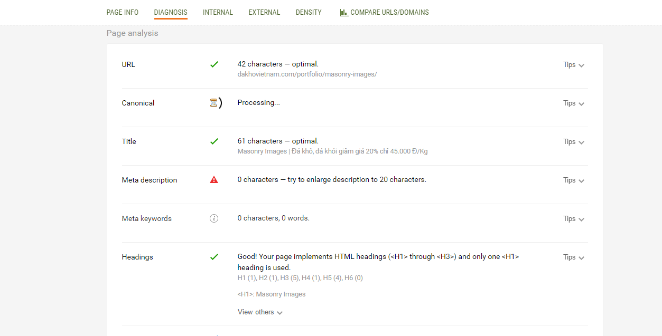Select the Diagnosis tab
The height and width of the screenshot is (336, 662).
171,12
